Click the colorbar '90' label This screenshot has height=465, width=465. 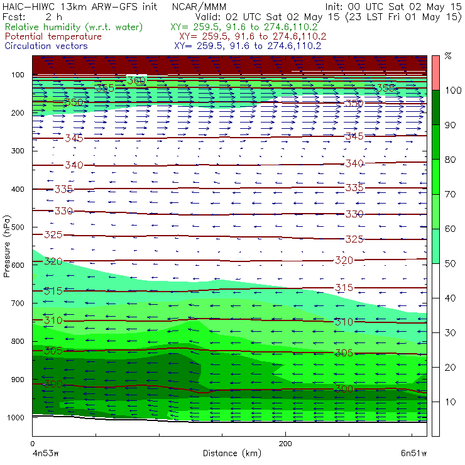point(450,125)
